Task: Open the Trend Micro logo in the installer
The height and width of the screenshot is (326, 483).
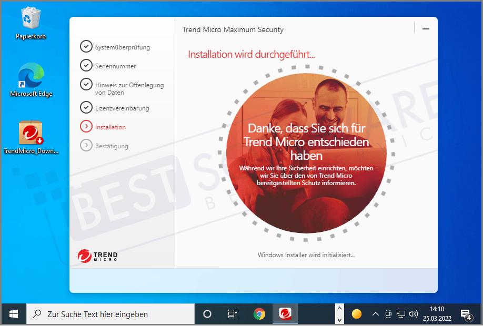Action: coord(97,256)
